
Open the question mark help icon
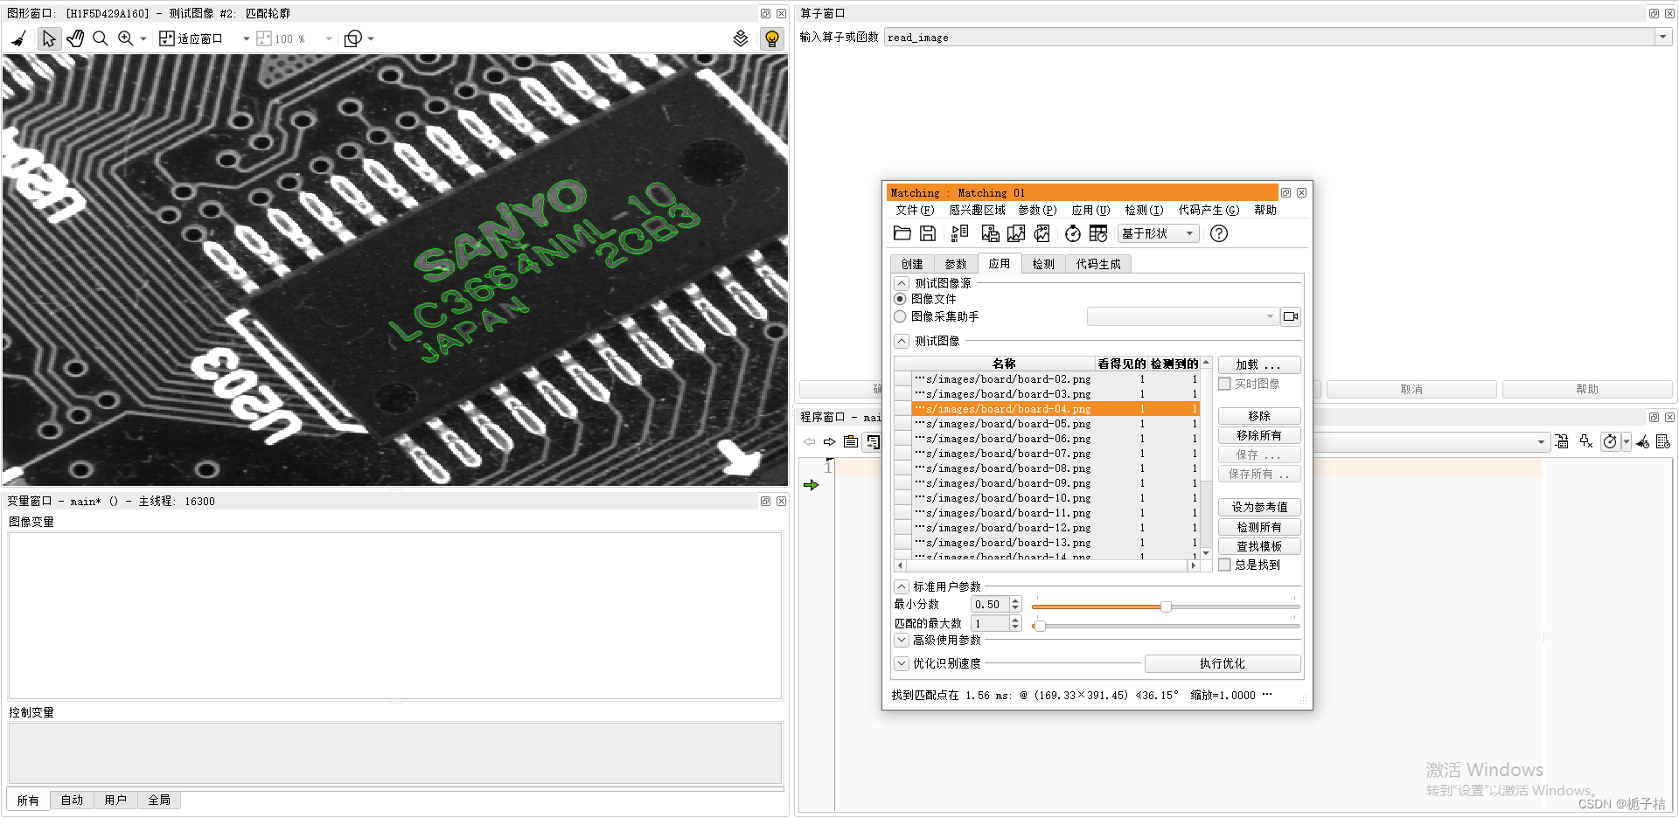pyautogui.click(x=1219, y=233)
